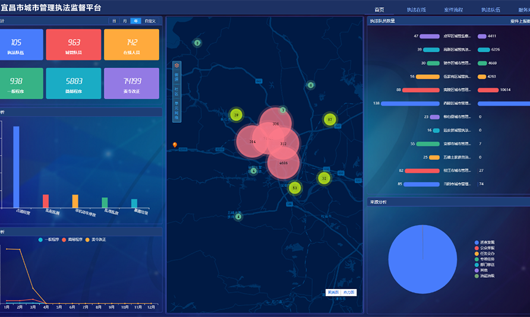This screenshot has height=317, width=530.
Task: Click the orange location pin on the map
Action: click(175, 145)
